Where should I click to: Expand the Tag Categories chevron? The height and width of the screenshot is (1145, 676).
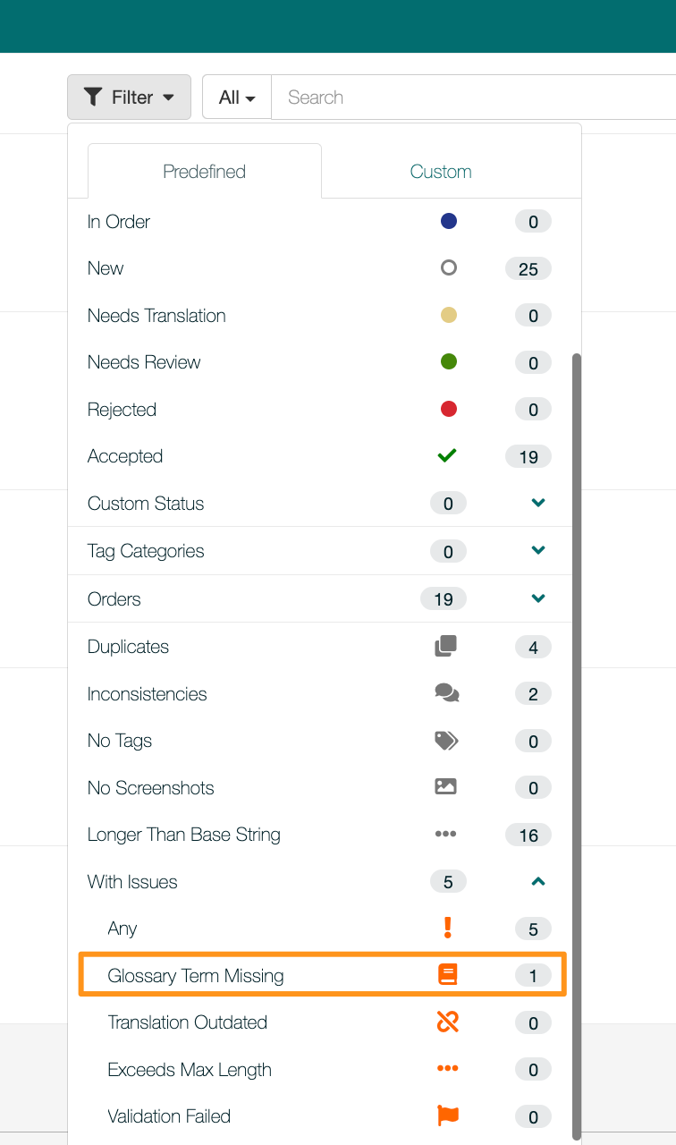(538, 550)
